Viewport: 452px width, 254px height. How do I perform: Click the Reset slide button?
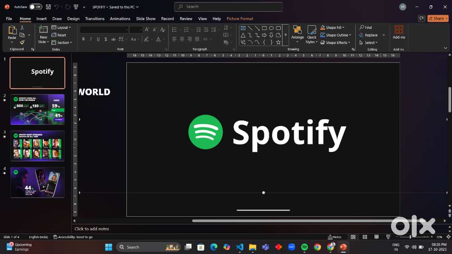(x=59, y=35)
